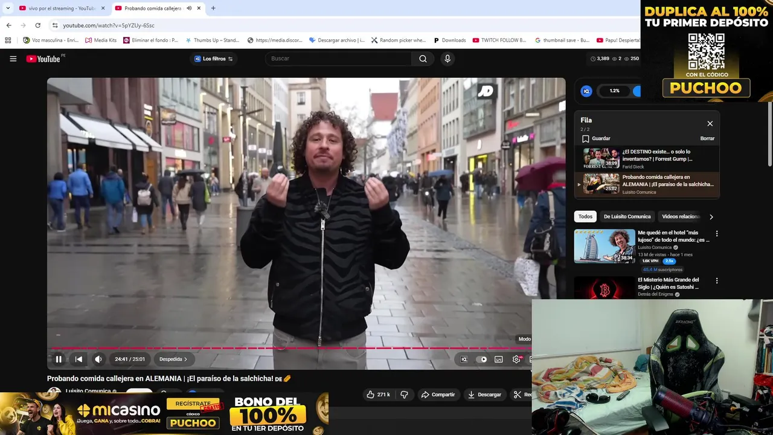Skip to the previous video in the queue
Screen dimensions: 773x435
[x=79, y=359]
